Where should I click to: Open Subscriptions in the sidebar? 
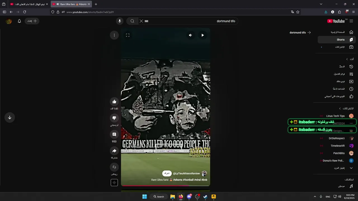pos(337,47)
